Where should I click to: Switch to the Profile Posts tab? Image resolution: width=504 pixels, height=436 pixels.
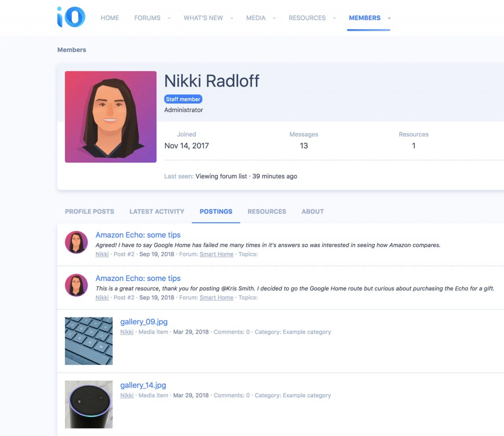(x=89, y=211)
